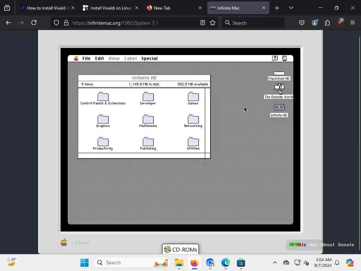The image size is (361, 271).
Task: Select the Publishing folder icon
Action: (x=148, y=142)
